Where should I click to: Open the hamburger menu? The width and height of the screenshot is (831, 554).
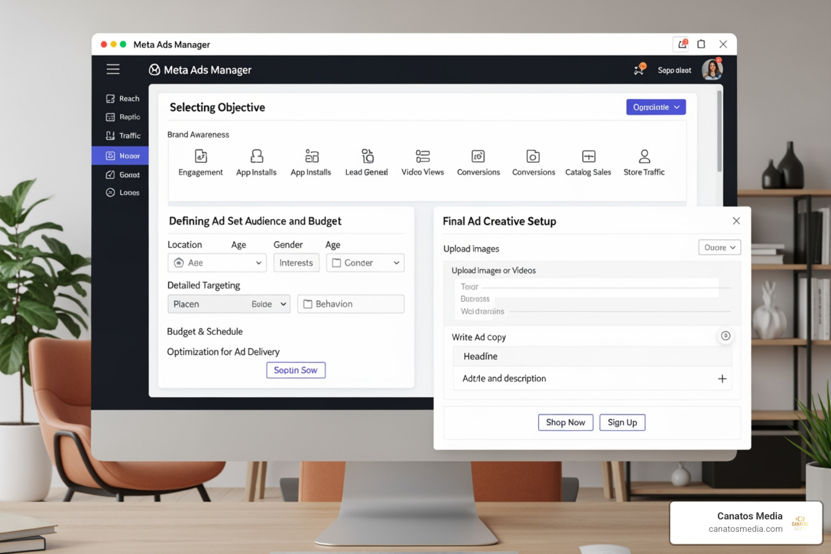click(x=113, y=69)
